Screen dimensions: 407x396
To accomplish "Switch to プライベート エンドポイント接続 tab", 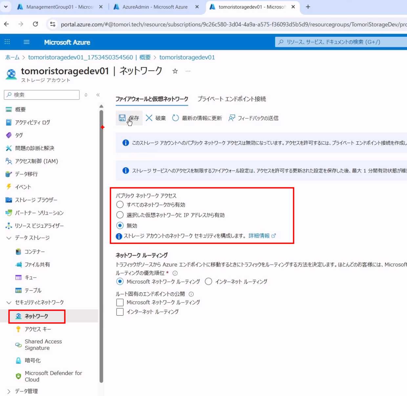I will tap(232, 99).
